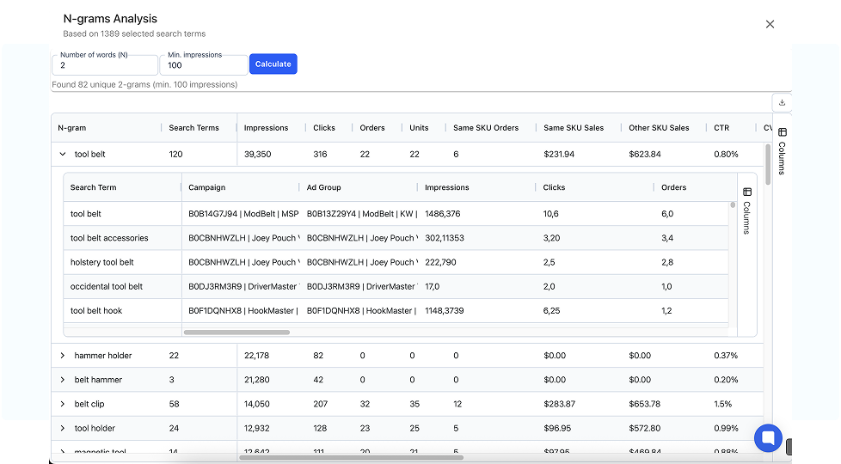Sort by Units column header
This screenshot has width=841, height=464.
click(419, 128)
